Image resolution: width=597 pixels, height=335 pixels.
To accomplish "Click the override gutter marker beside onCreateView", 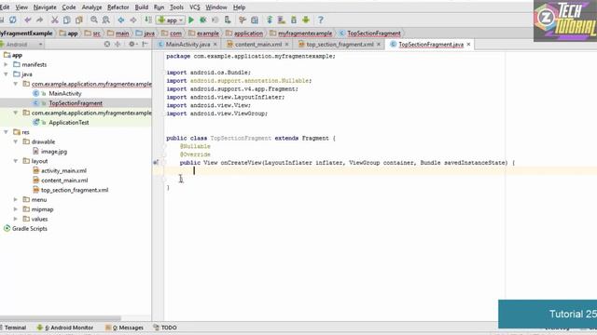I will [156, 163].
